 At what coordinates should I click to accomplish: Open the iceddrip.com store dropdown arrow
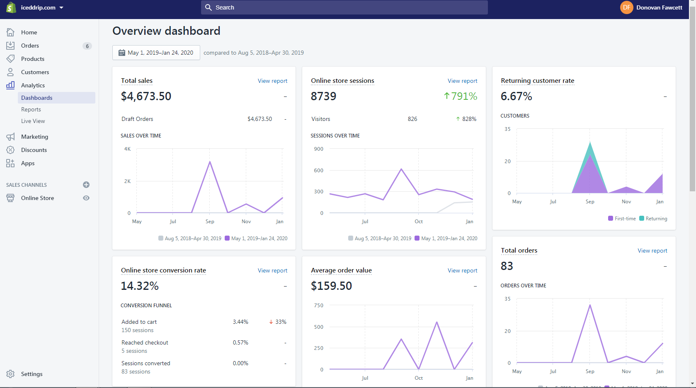point(61,7)
